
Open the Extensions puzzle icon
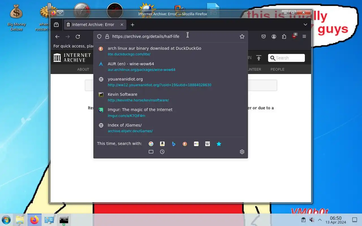coord(284,36)
